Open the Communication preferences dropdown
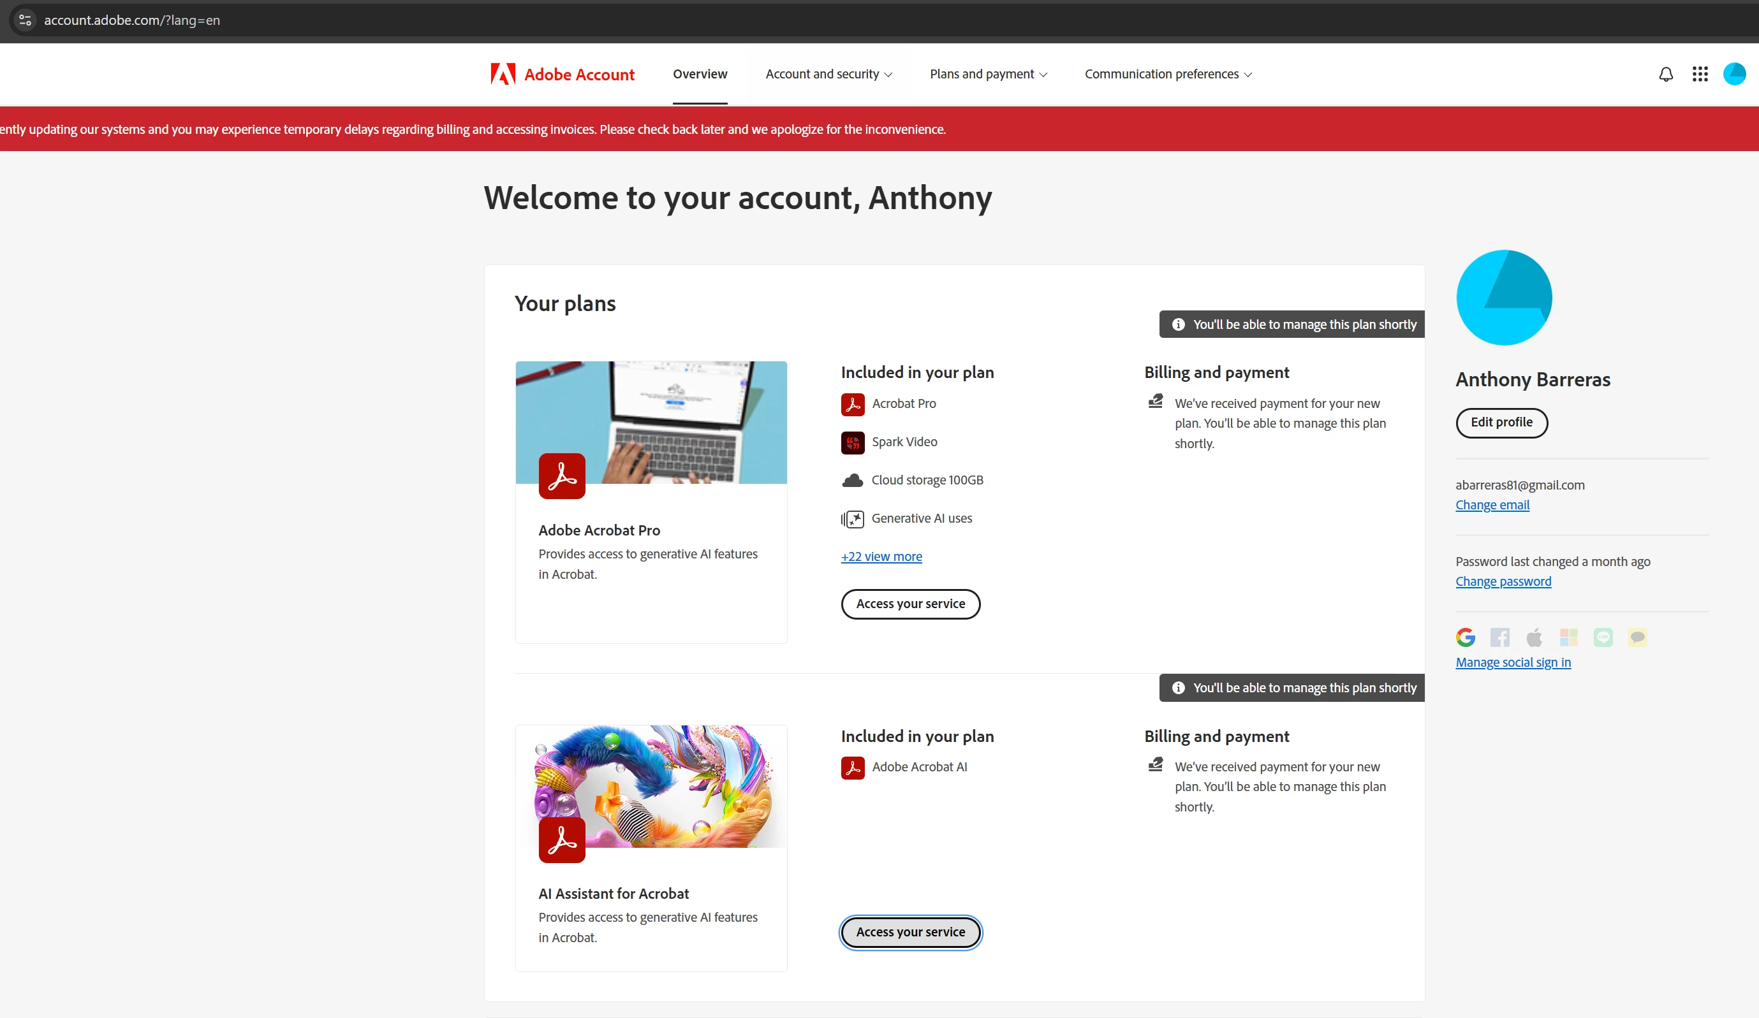1759x1018 pixels. click(1168, 74)
